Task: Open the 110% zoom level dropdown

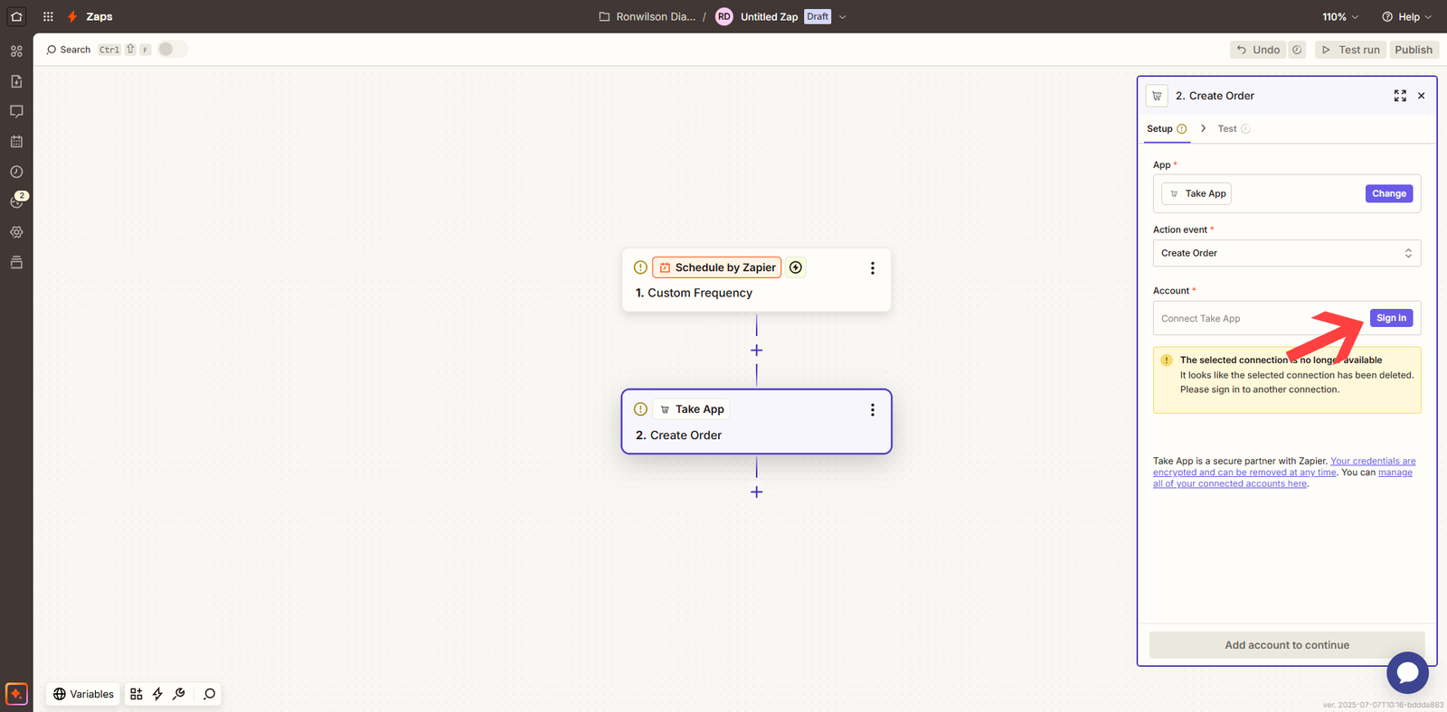Action: (1340, 16)
